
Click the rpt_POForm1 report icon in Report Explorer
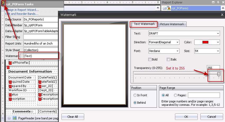point(168,8)
